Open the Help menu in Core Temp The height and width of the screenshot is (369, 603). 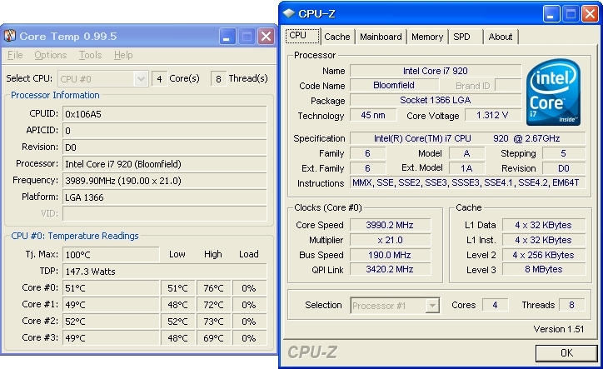[x=123, y=55]
